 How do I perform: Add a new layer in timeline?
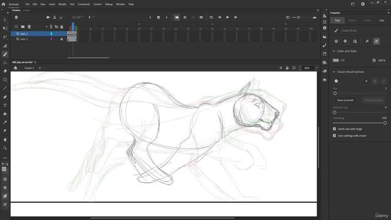pos(16,27)
